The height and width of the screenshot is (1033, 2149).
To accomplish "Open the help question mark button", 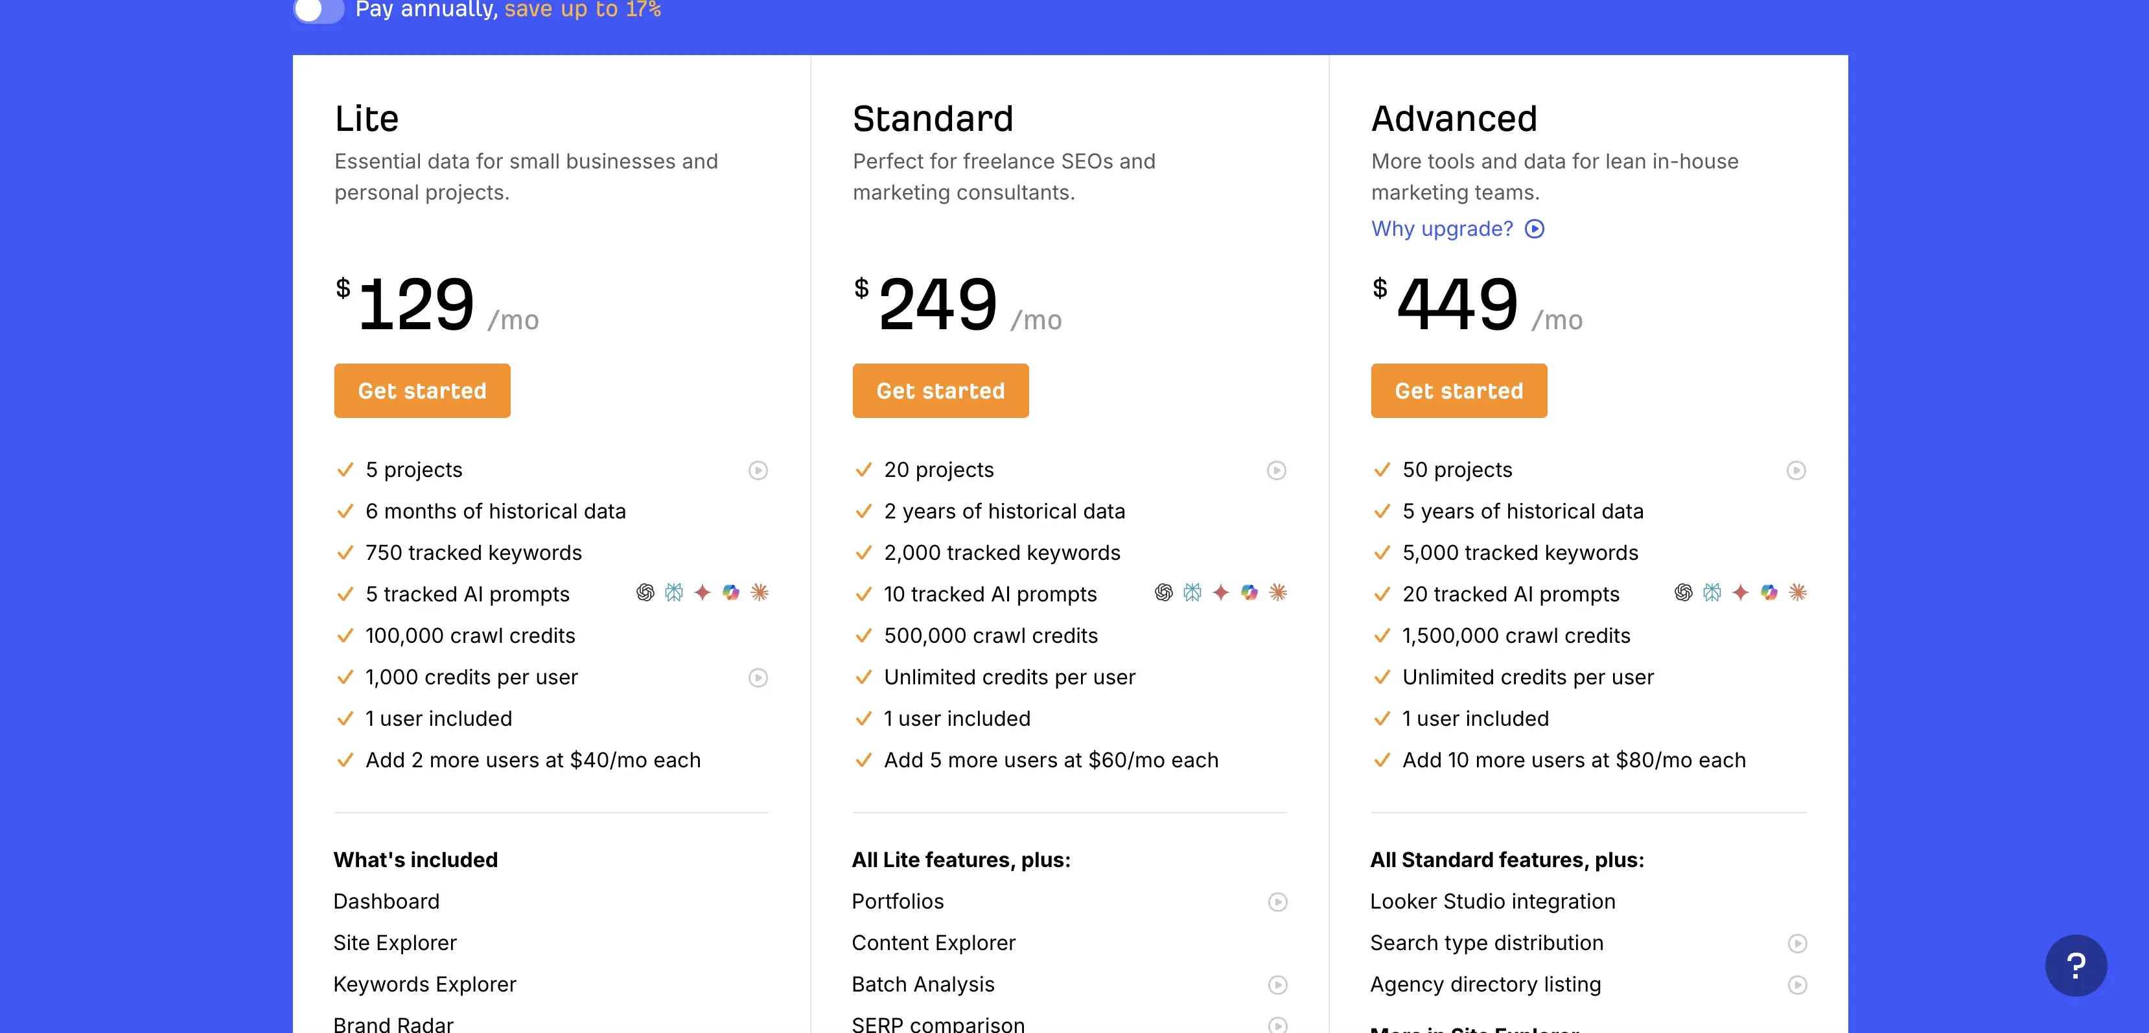I will [x=2076, y=966].
